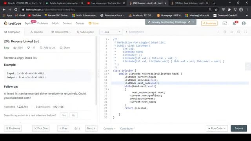Viewport: 251px width, 141px height.
Task: Open the YouTube bookmark
Action: pos(35,15)
